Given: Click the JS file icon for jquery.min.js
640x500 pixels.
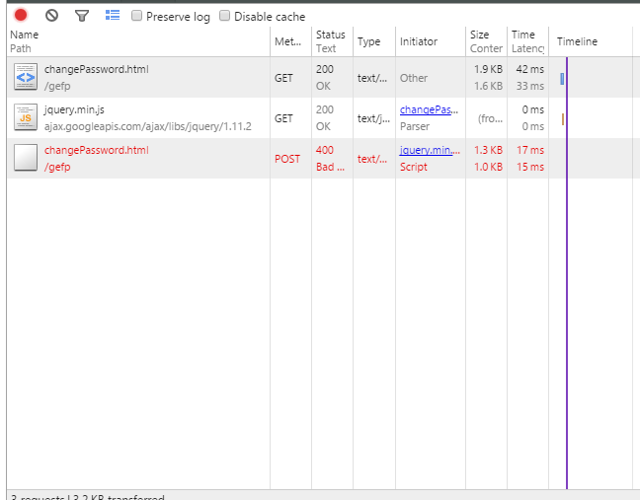Looking at the screenshot, I should coord(26,118).
